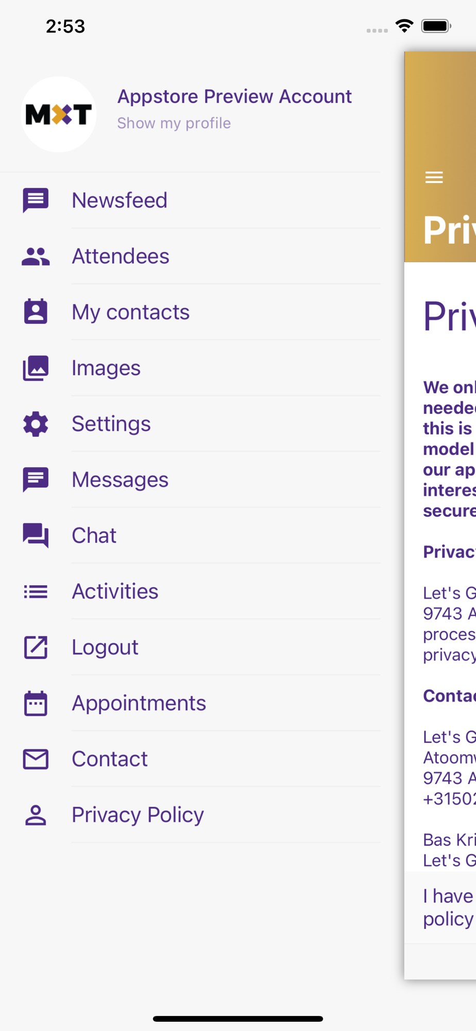Tap the Activities list icon
Viewport: 476px width, 1031px height.
click(36, 591)
